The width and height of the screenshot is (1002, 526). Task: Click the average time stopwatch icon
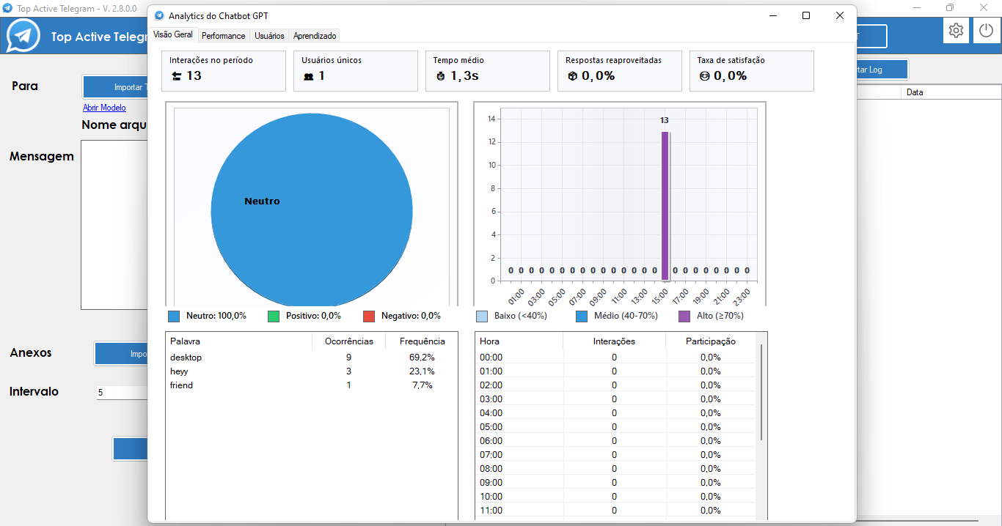pos(440,76)
